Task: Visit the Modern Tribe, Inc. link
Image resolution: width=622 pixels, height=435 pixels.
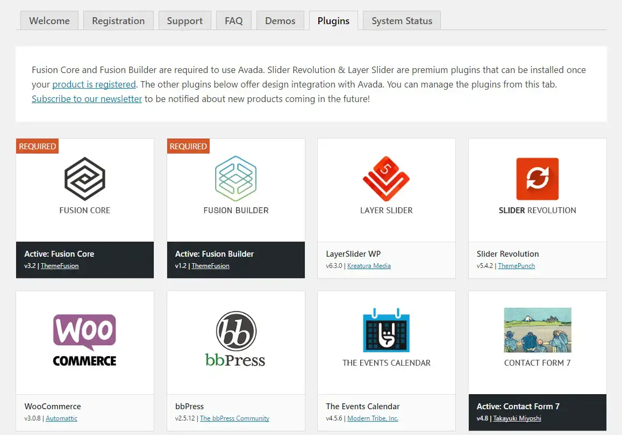Action: (x=373, y=418)
